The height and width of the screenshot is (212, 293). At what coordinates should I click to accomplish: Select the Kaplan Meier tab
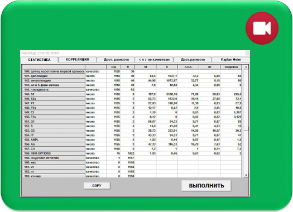coord(230,60)
